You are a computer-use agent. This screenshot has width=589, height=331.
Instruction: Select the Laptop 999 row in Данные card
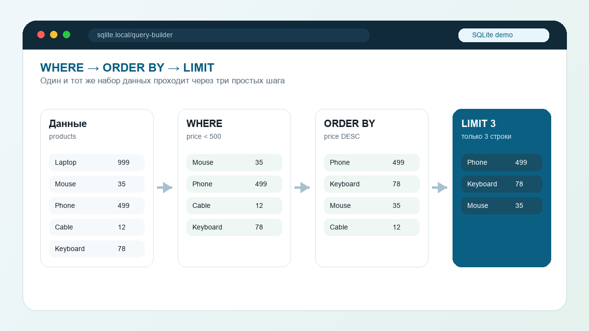[97, 162]
